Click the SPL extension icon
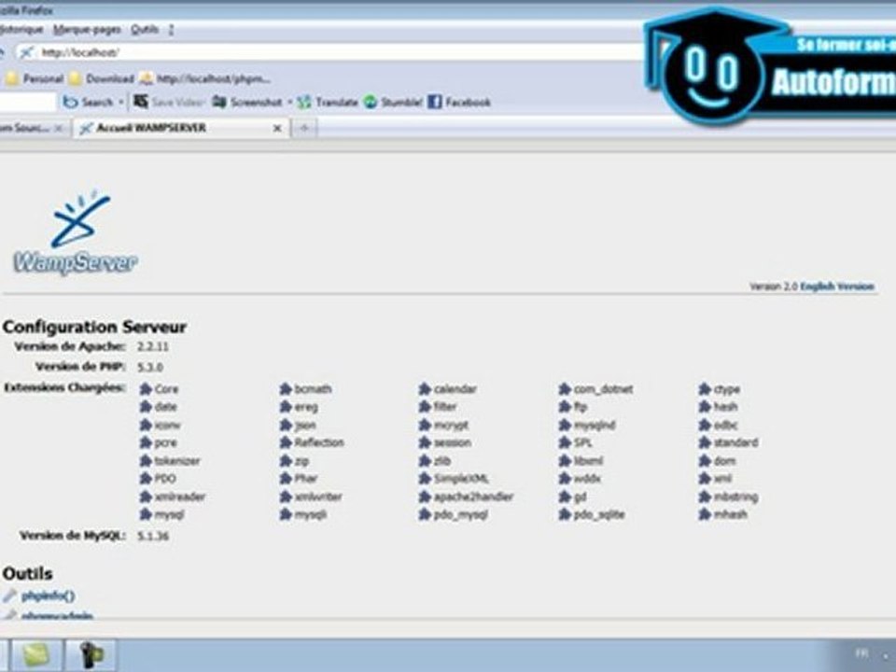Image resolution: width=896 pixels, height=672 pixels. tap(565, 442)
